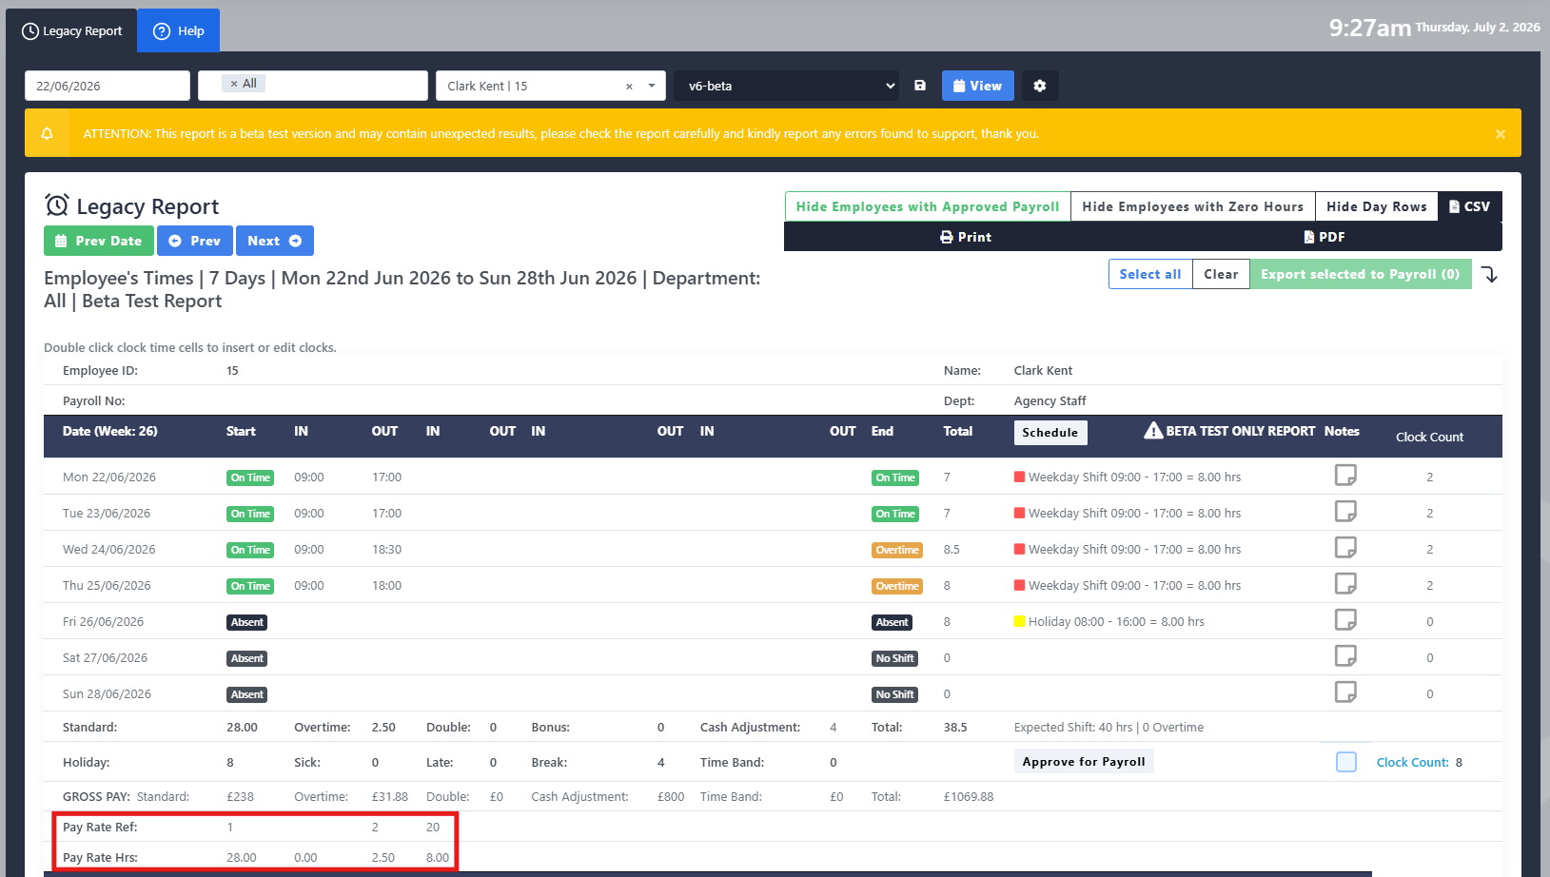This screenshot has height=877, width=1550.
Task: Toggle Hide Day Rows option
Action: (1376, 206)
